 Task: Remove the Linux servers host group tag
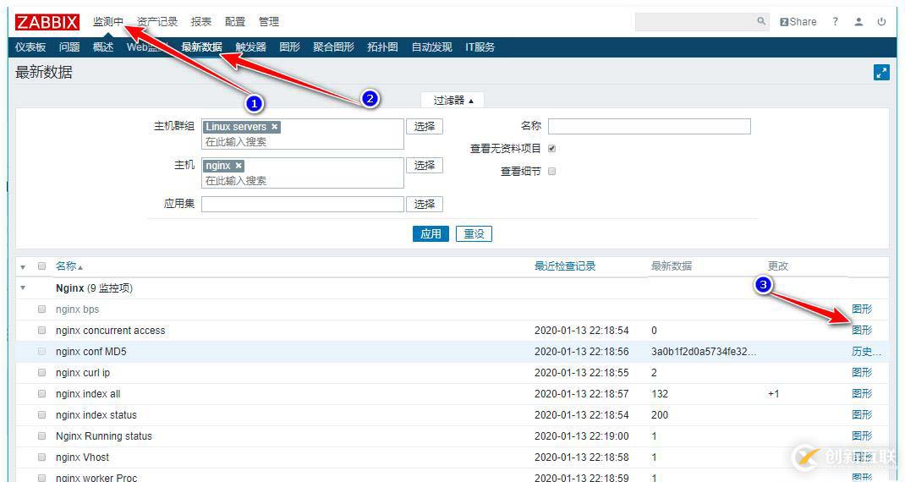point(275,126)
